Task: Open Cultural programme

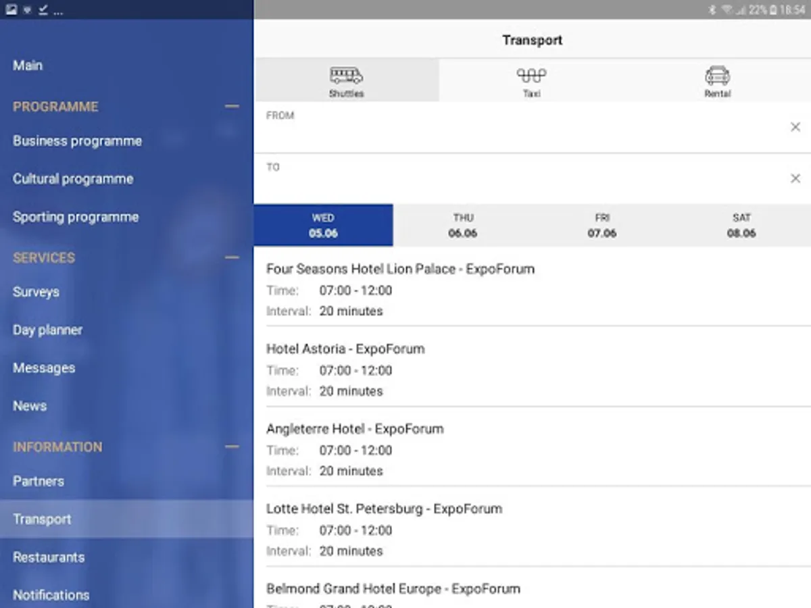Action: coord(126,179)
